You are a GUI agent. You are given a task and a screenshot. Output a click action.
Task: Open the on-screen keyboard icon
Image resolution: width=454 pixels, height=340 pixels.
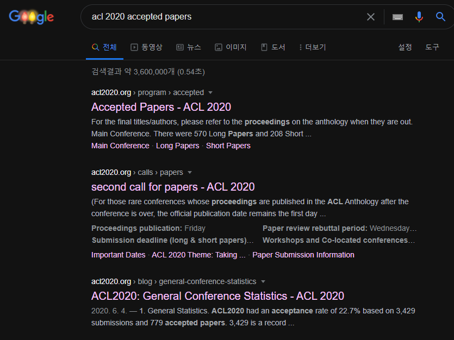click(397, 17)
